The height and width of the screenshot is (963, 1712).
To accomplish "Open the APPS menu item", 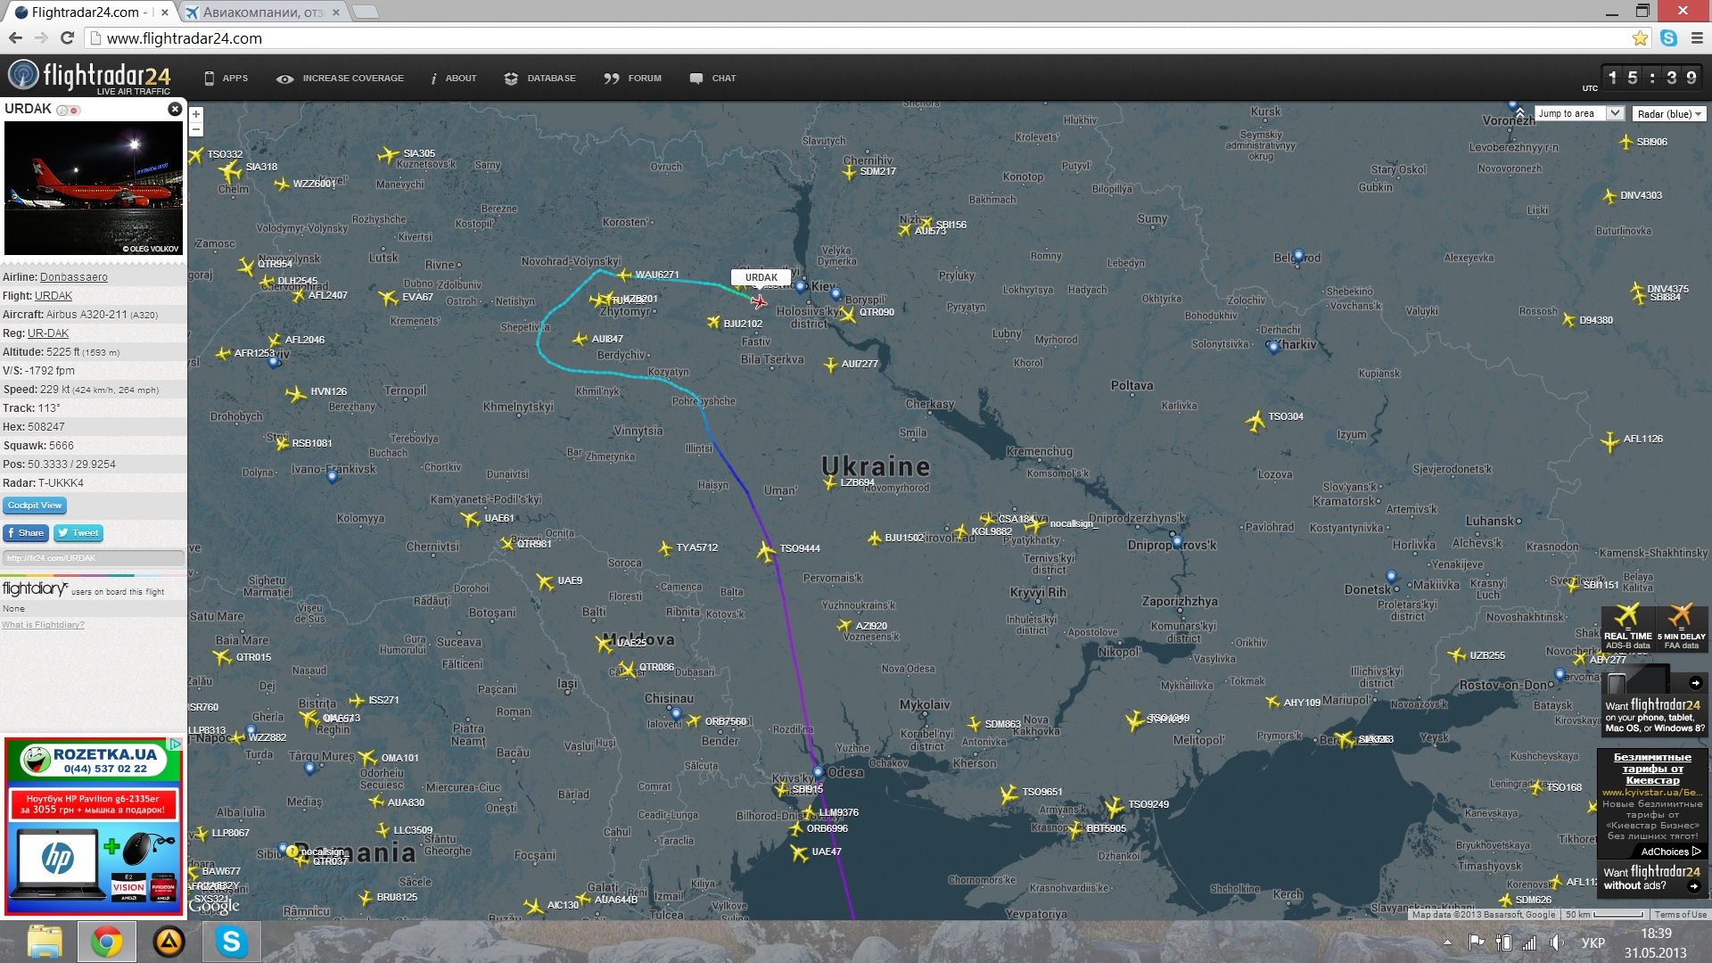I will [x=226, y=78].
